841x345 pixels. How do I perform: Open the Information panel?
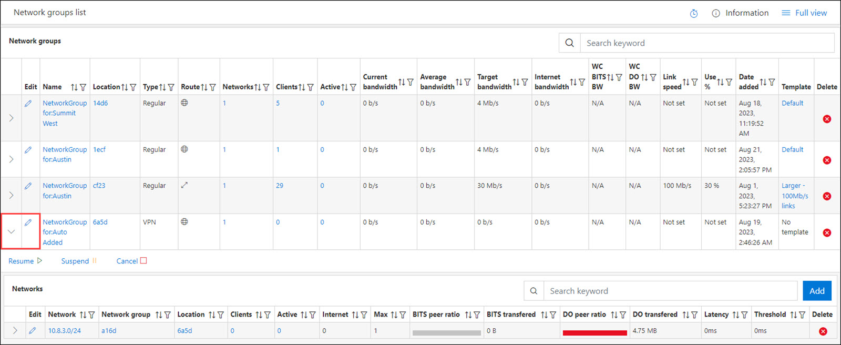(740, 13)
